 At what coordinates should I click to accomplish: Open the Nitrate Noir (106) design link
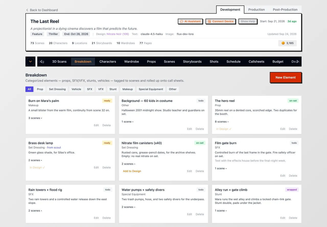118,34
